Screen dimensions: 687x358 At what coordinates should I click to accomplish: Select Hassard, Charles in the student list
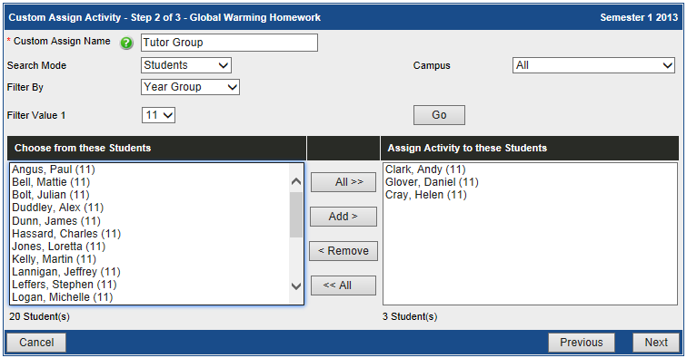point(66,234)
